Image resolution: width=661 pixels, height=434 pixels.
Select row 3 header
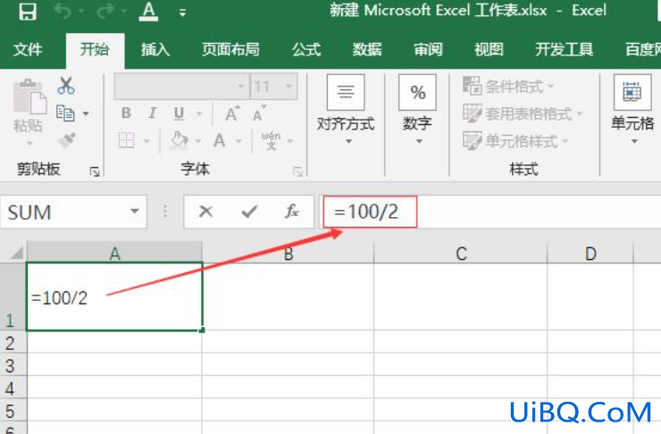click(13, 365)
